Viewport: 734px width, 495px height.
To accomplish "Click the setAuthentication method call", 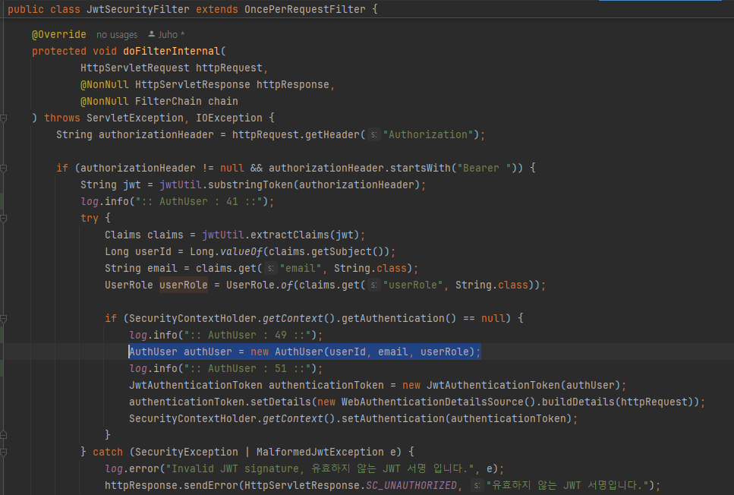I will tap(392, 418).
